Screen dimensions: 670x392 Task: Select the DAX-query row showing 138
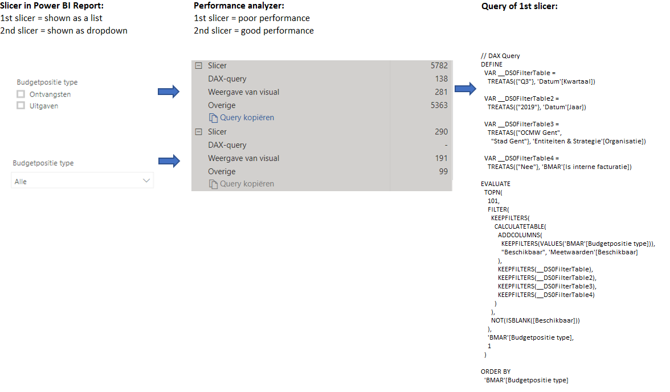click(322, 79)
